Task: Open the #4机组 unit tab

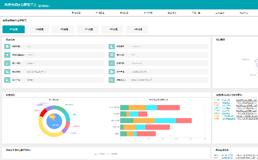Action: click(x=88, y=30)
